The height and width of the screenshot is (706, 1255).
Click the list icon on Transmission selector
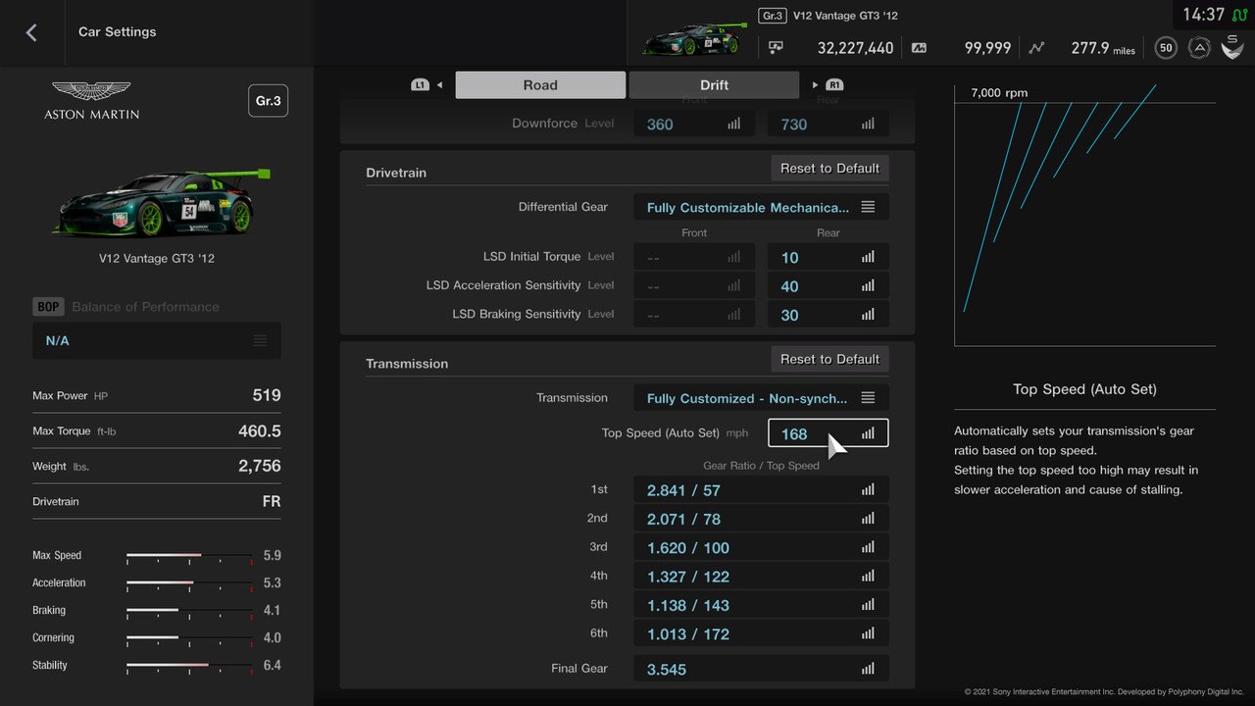tap(868, 398)
